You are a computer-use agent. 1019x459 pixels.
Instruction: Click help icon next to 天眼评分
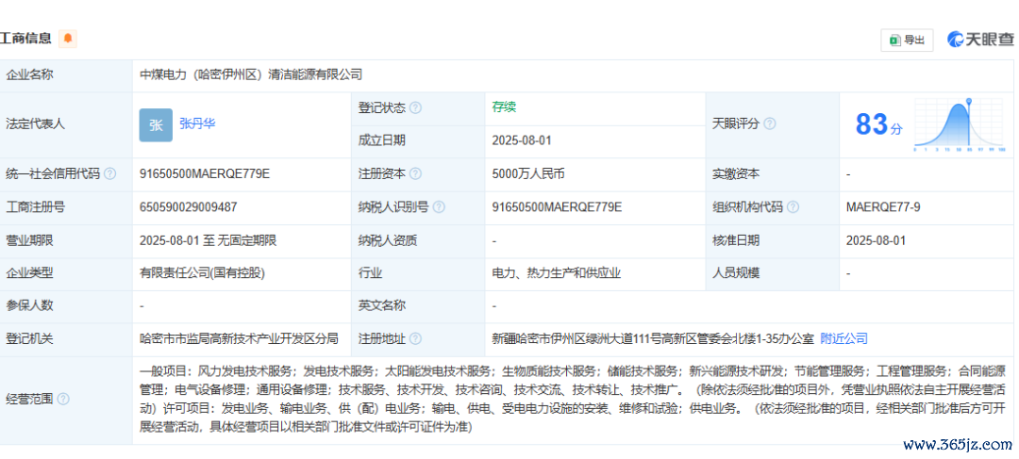(x=770, y=124)
